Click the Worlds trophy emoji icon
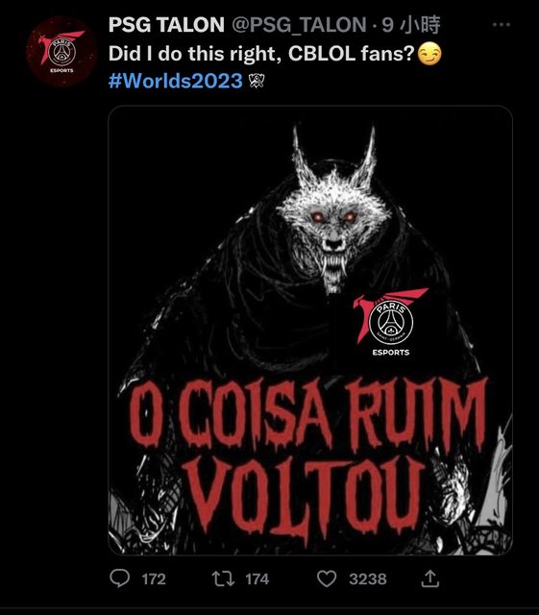539x615 pixels. pyautogui.click(x=257, y=81)
